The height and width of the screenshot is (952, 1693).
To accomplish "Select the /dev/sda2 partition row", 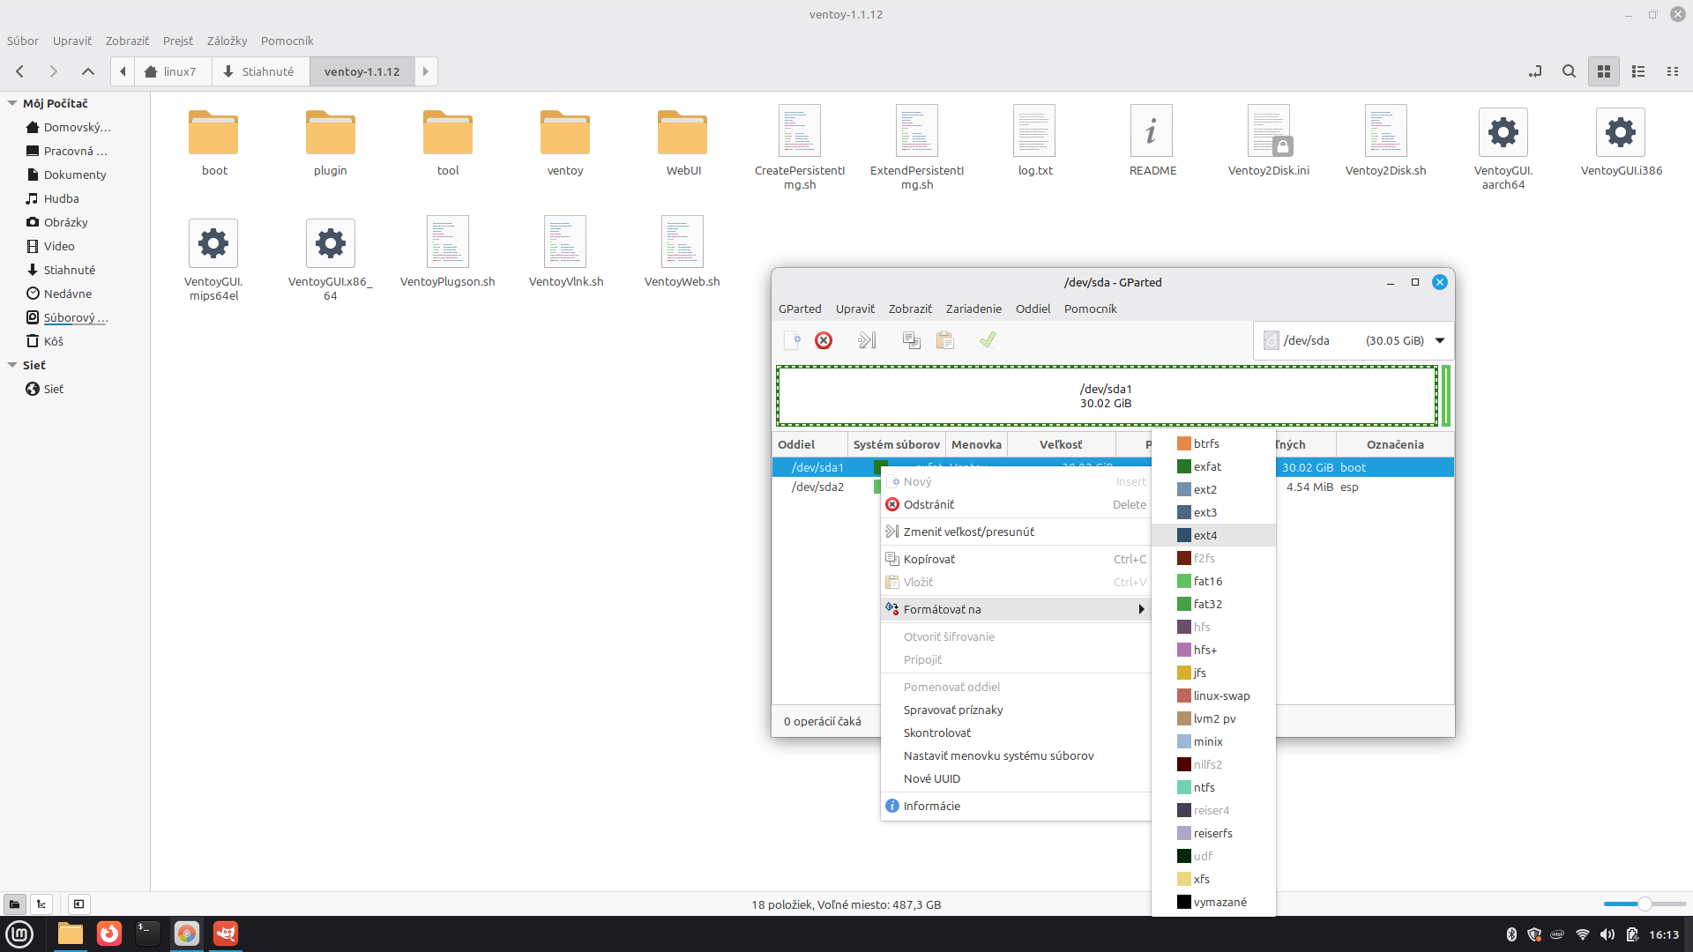I will click(x=1113, y=487).
